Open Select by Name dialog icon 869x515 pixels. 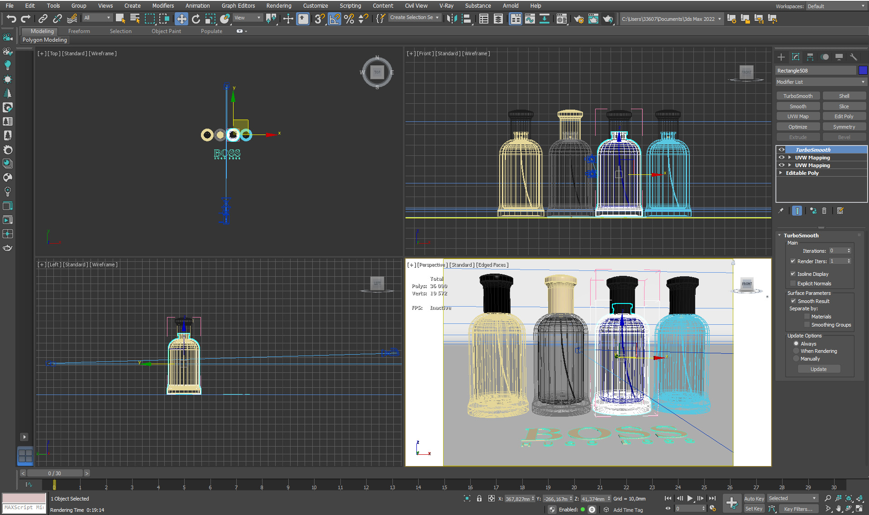coord(135,19)
